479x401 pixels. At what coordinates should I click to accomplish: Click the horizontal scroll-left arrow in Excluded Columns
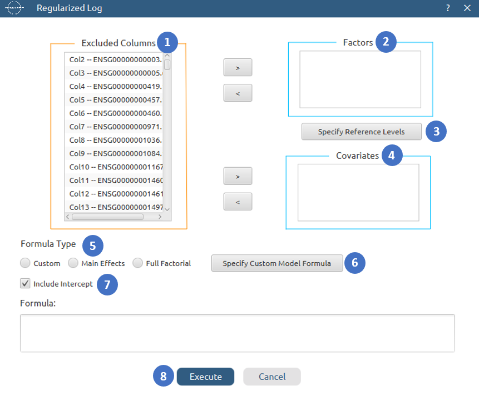coord(68,217)
